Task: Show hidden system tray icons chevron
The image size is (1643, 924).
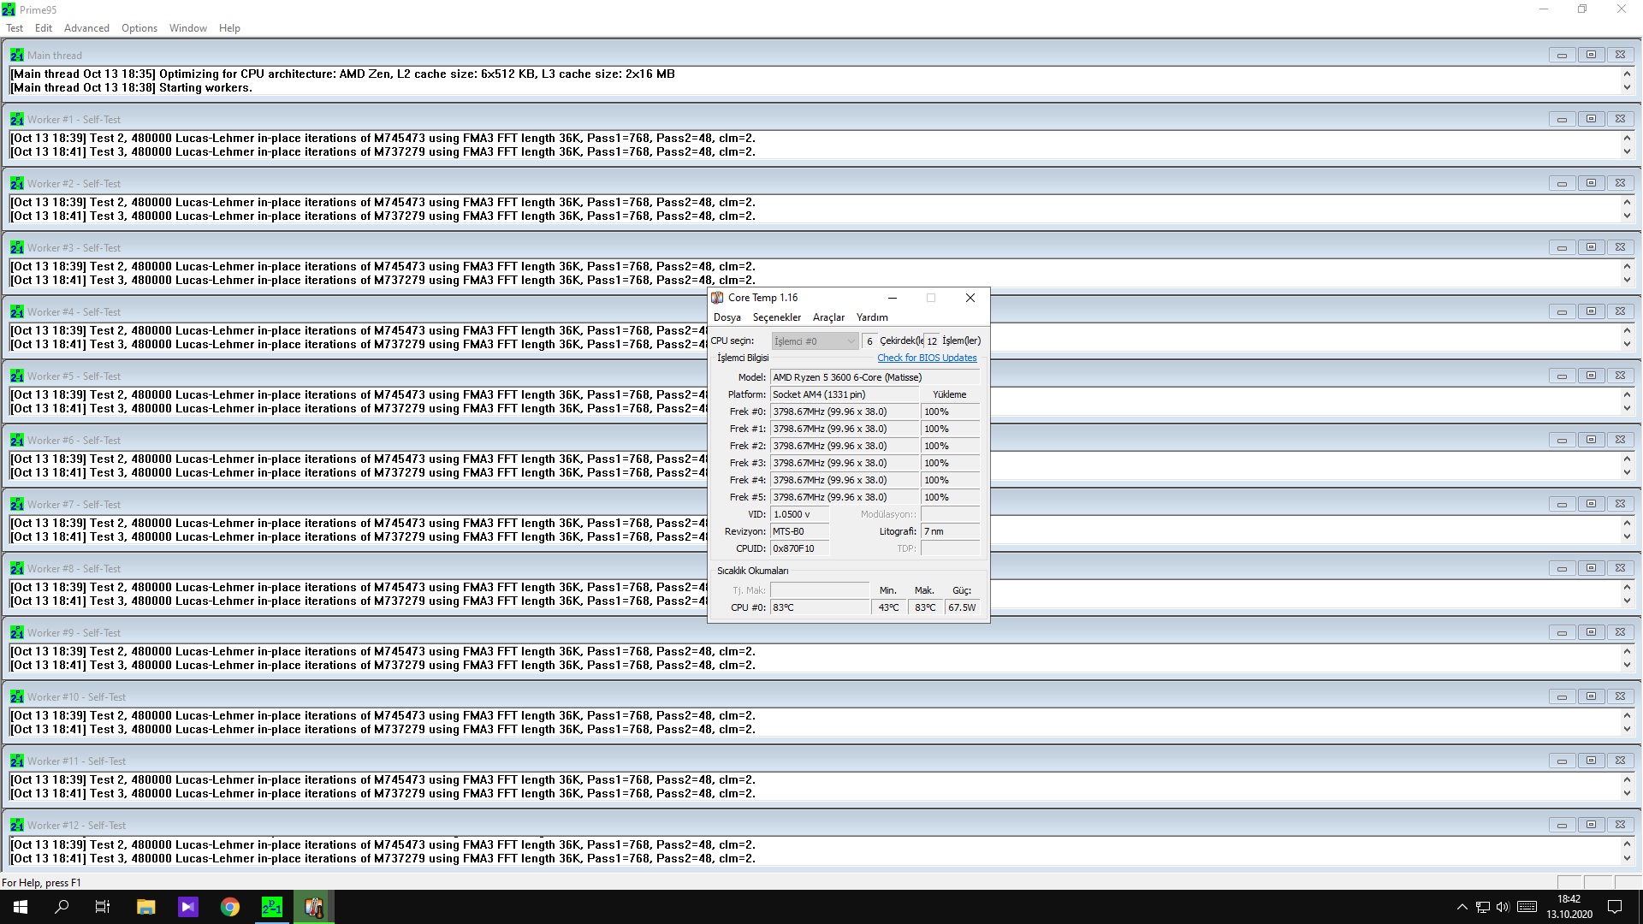Action: (1462, 907)
